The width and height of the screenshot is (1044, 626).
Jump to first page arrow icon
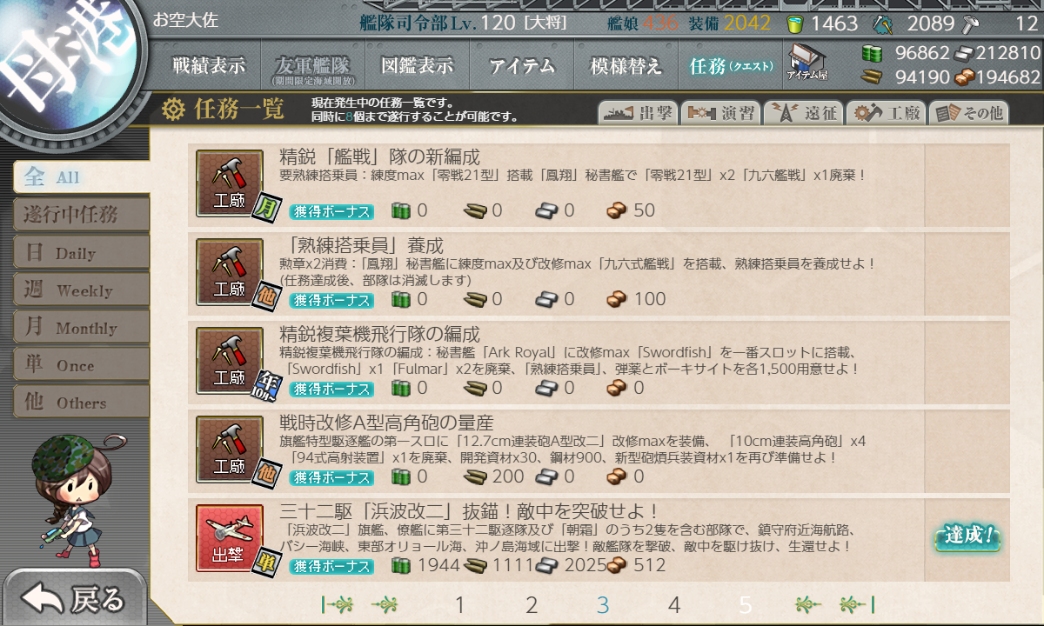coord(338,605)
